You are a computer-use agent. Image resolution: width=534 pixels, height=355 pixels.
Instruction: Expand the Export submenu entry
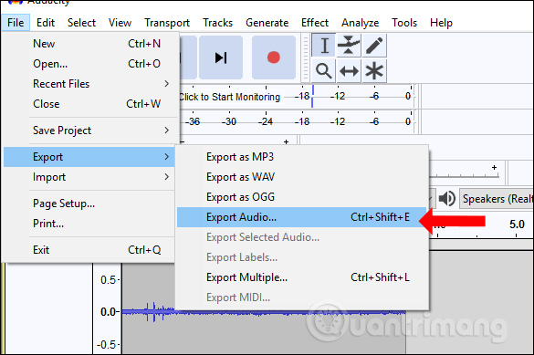(89, 157)
